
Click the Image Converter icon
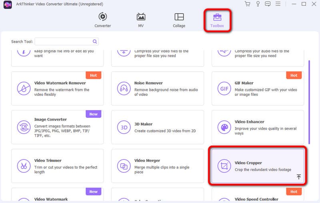24,127
